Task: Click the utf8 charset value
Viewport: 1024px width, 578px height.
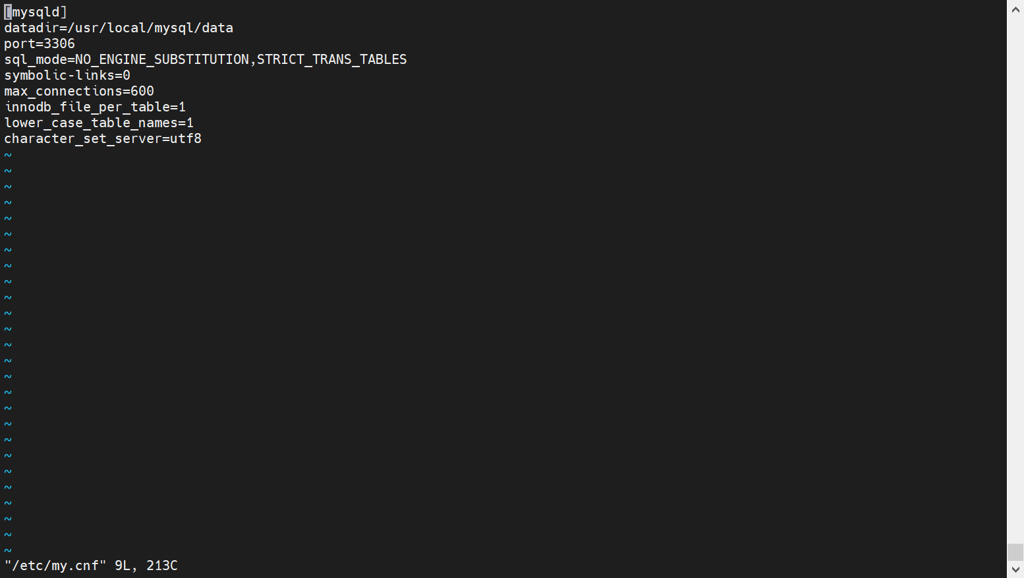Action: point(186,138)
